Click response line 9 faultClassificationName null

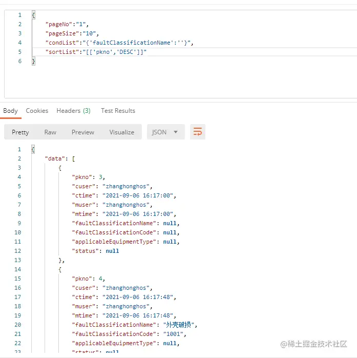(x=125, y=223)
